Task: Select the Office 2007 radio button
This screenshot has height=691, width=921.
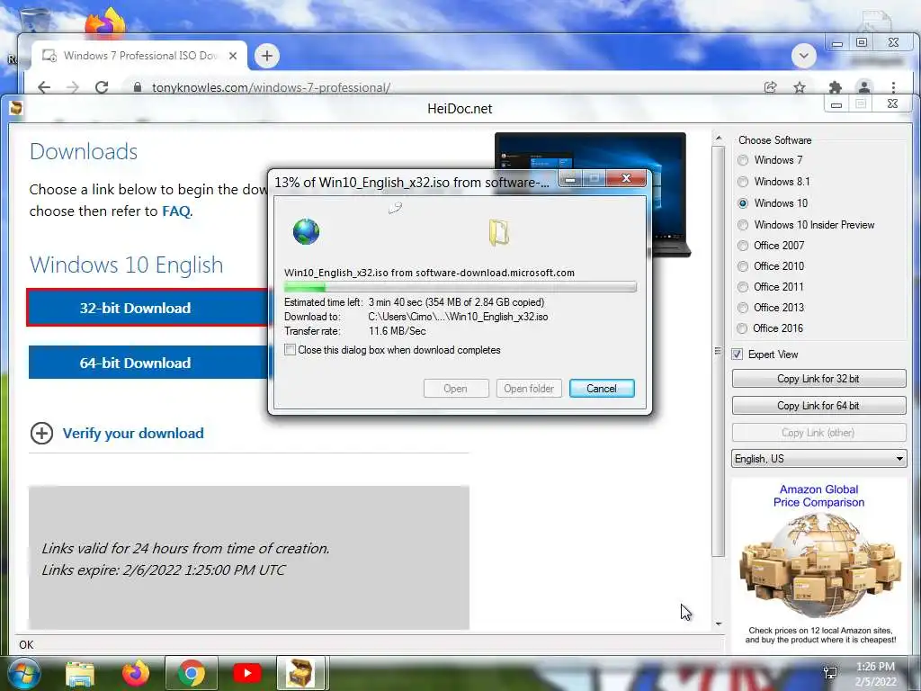Action: tap(743, 246)
